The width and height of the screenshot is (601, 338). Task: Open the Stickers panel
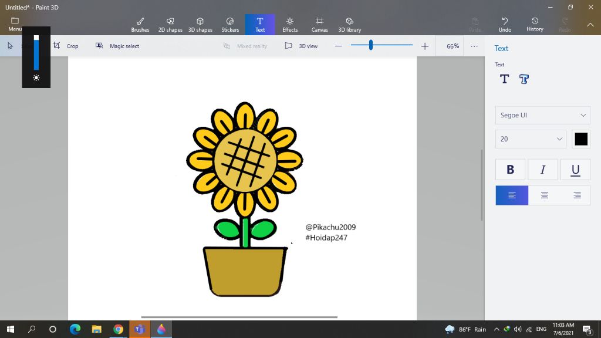[x=230, y=25]
